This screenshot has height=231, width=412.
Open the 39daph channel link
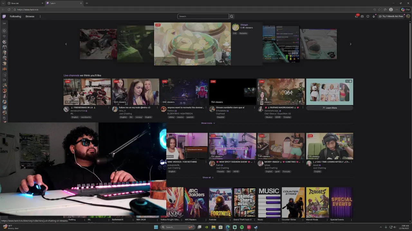click(244, 25)
